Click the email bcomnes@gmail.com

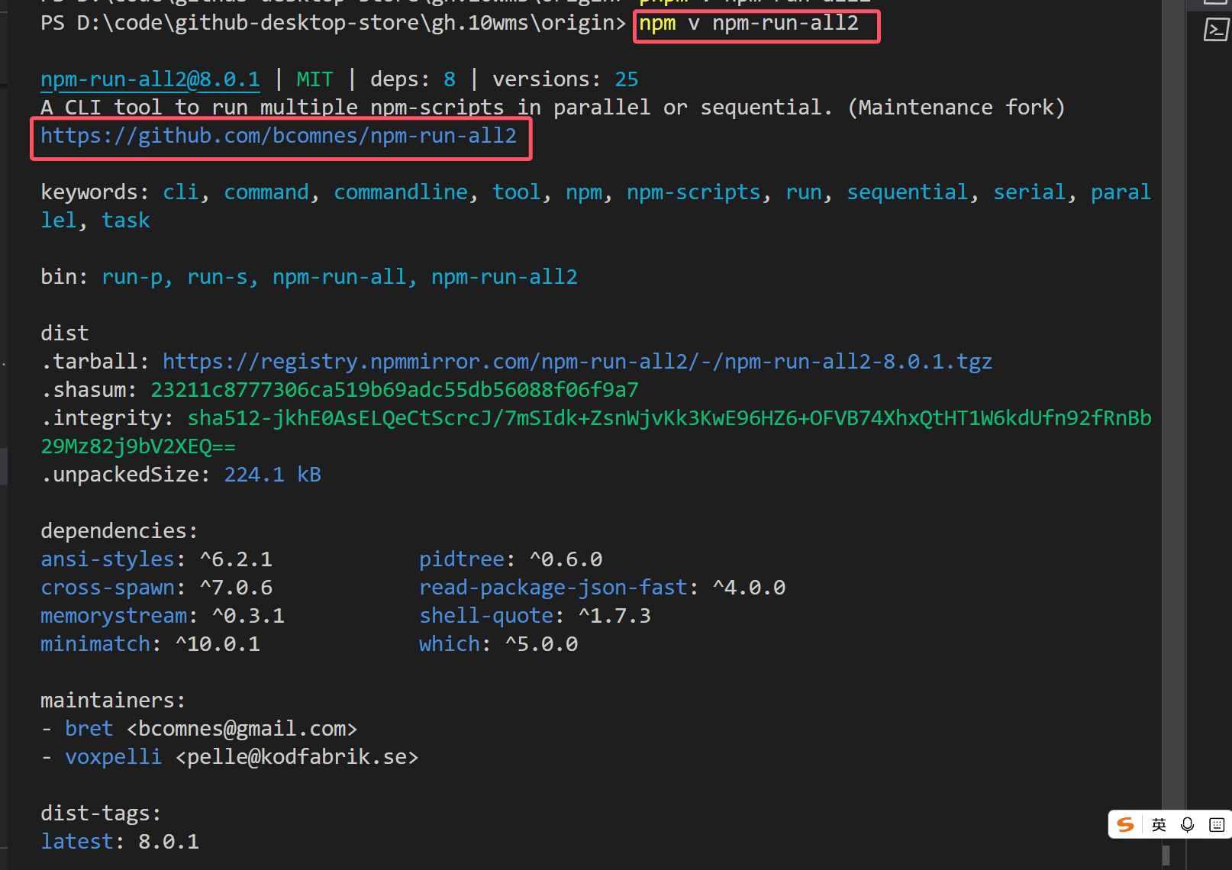(x=242, y=729)
